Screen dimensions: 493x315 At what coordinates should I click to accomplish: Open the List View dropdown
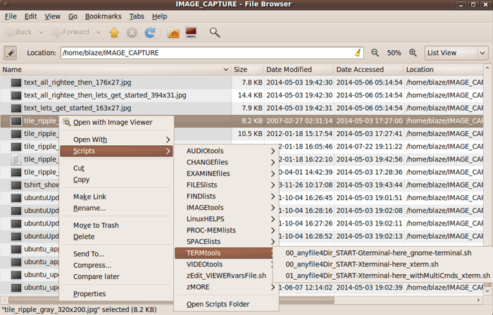click(456, 53)
